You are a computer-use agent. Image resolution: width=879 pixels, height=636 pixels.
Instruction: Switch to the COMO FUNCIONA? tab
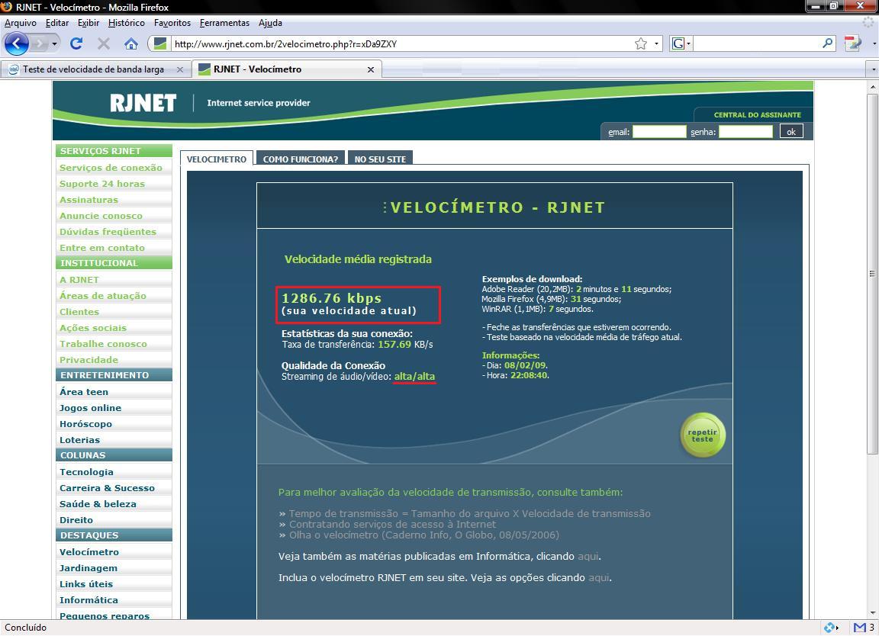[300, 159]
